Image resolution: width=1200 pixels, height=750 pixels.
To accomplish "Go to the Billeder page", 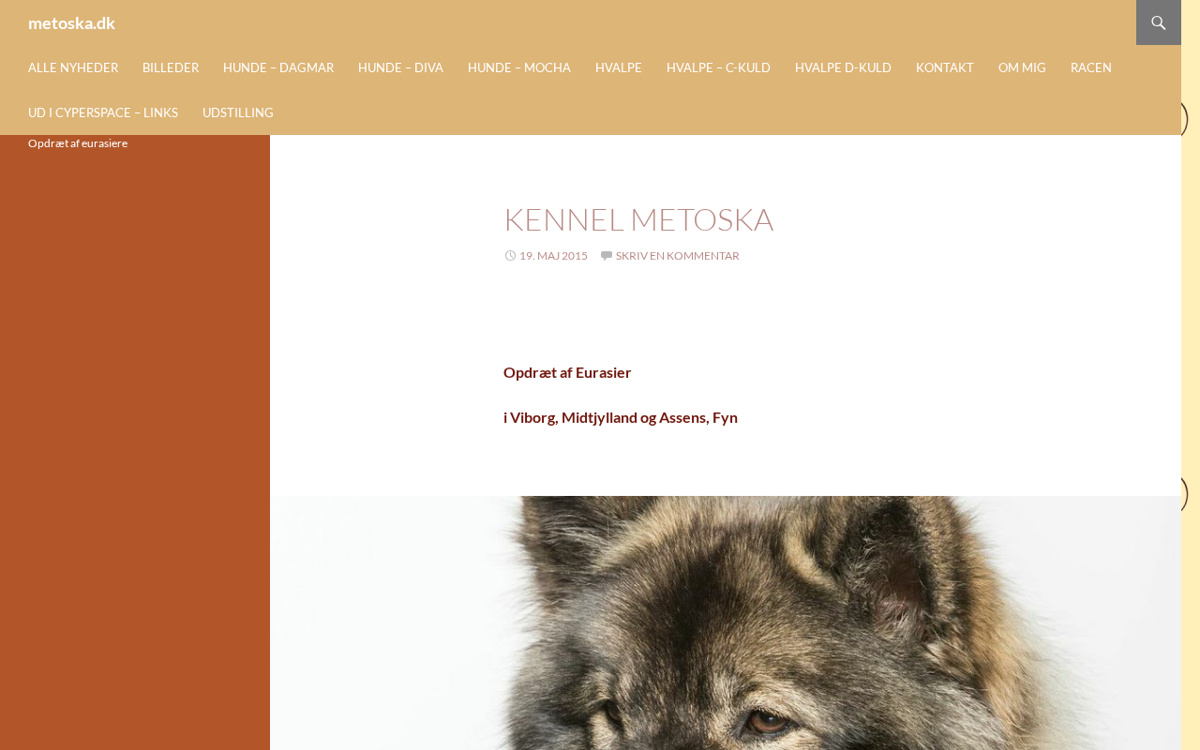I will pyautogui.click(x=171, y=67).
